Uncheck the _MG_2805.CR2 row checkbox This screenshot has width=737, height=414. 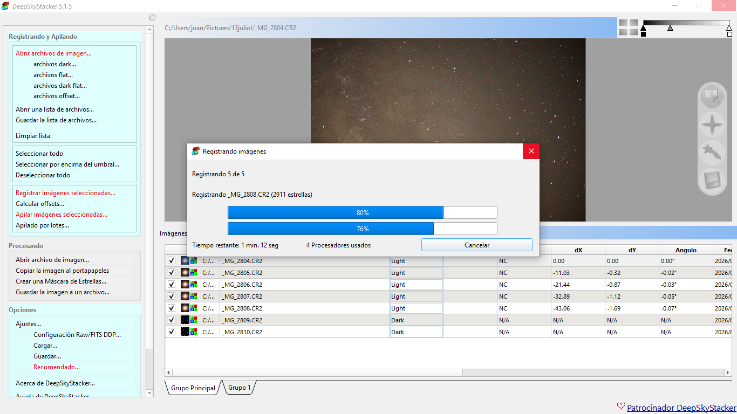tap(172, 273)
